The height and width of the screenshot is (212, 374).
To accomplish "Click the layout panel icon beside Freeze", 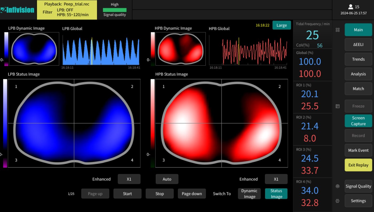I will pyautogui.click(x=337, y=106).
